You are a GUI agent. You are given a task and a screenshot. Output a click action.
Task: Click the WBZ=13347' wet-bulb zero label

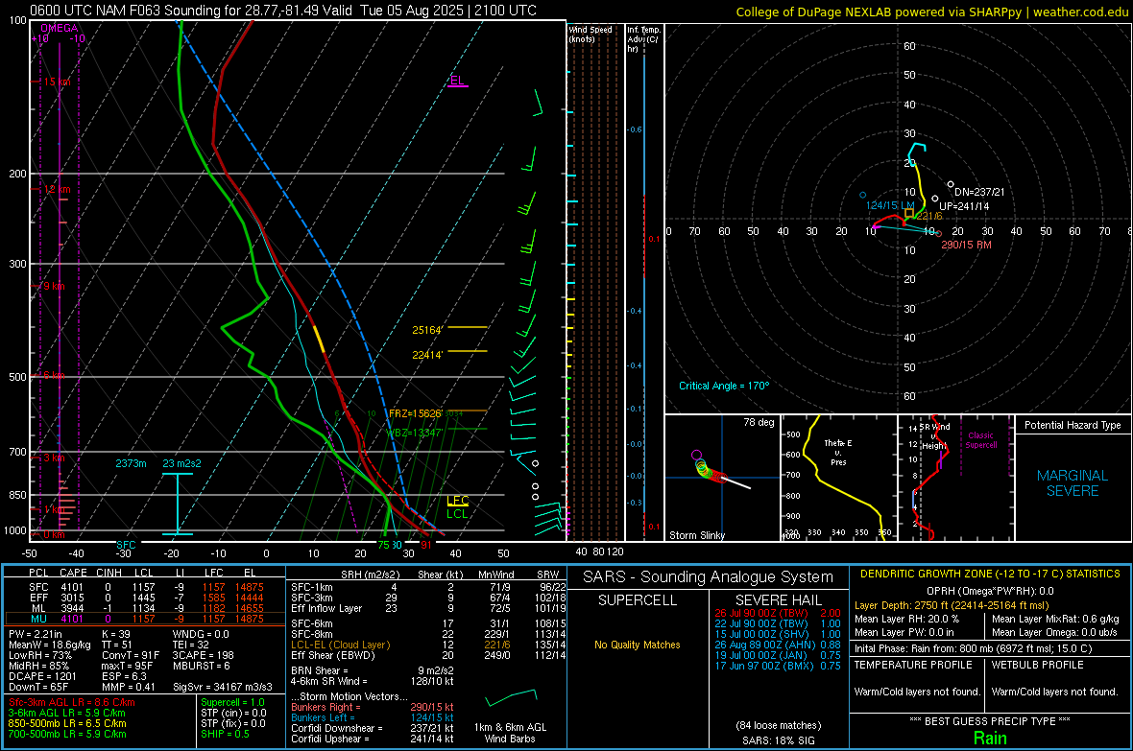pos(415,433)
